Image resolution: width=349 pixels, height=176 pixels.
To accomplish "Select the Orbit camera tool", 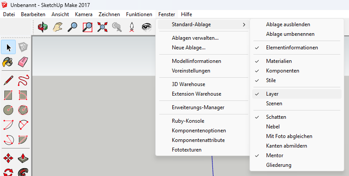I will 42,27.
